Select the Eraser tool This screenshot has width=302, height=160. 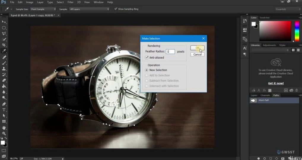4,80
